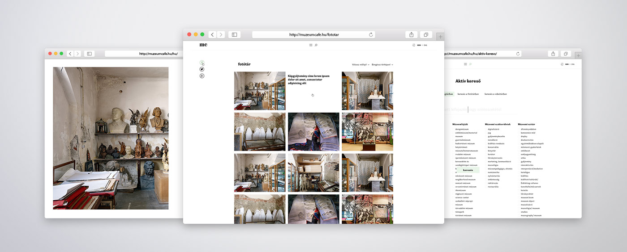Open hamburger menu on the fotótár page
627x252 pixels.
pos(311,45)
